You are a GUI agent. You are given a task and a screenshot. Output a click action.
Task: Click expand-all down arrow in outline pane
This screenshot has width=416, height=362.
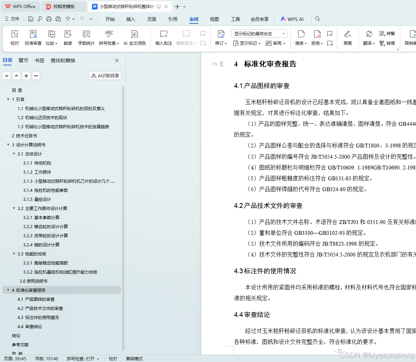point(7,76)
